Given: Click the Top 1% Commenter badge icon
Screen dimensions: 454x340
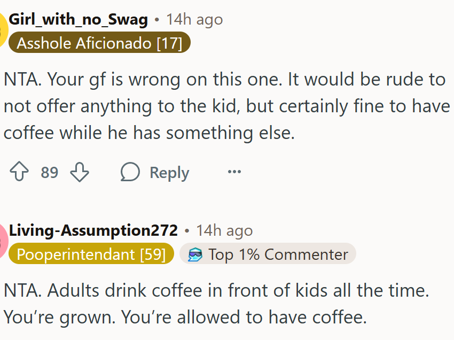Looking at the screenshot, I should pyautogui.click(x=195, y=254).
